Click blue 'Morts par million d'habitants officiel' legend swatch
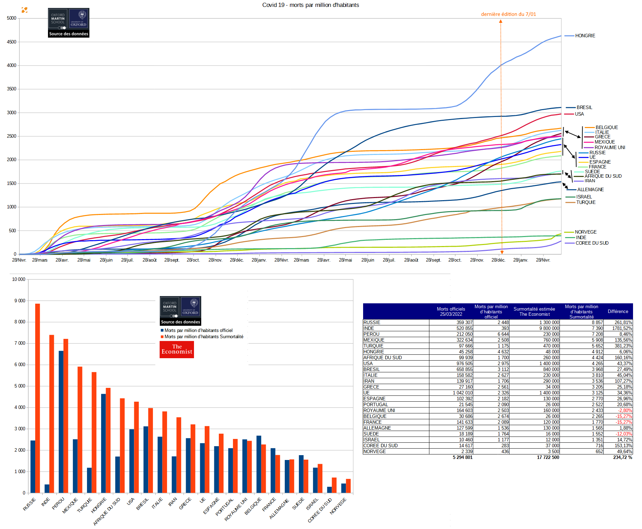Screen dimensions: 642x529 tap(162, 331)
